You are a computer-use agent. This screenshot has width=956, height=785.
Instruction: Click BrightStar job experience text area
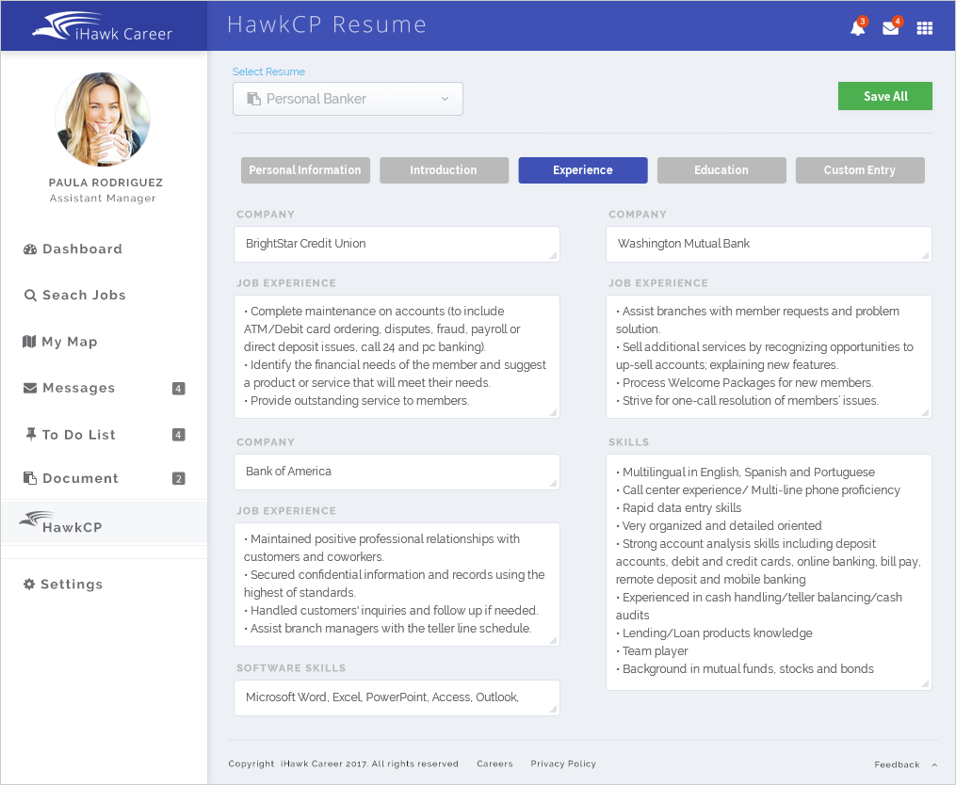click(x=397, y=357)
